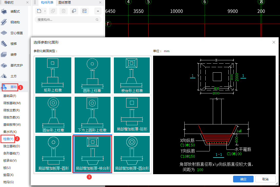The image size is (280, 187).
Task: Click the save component archive icon
Action: pos(84,11)
